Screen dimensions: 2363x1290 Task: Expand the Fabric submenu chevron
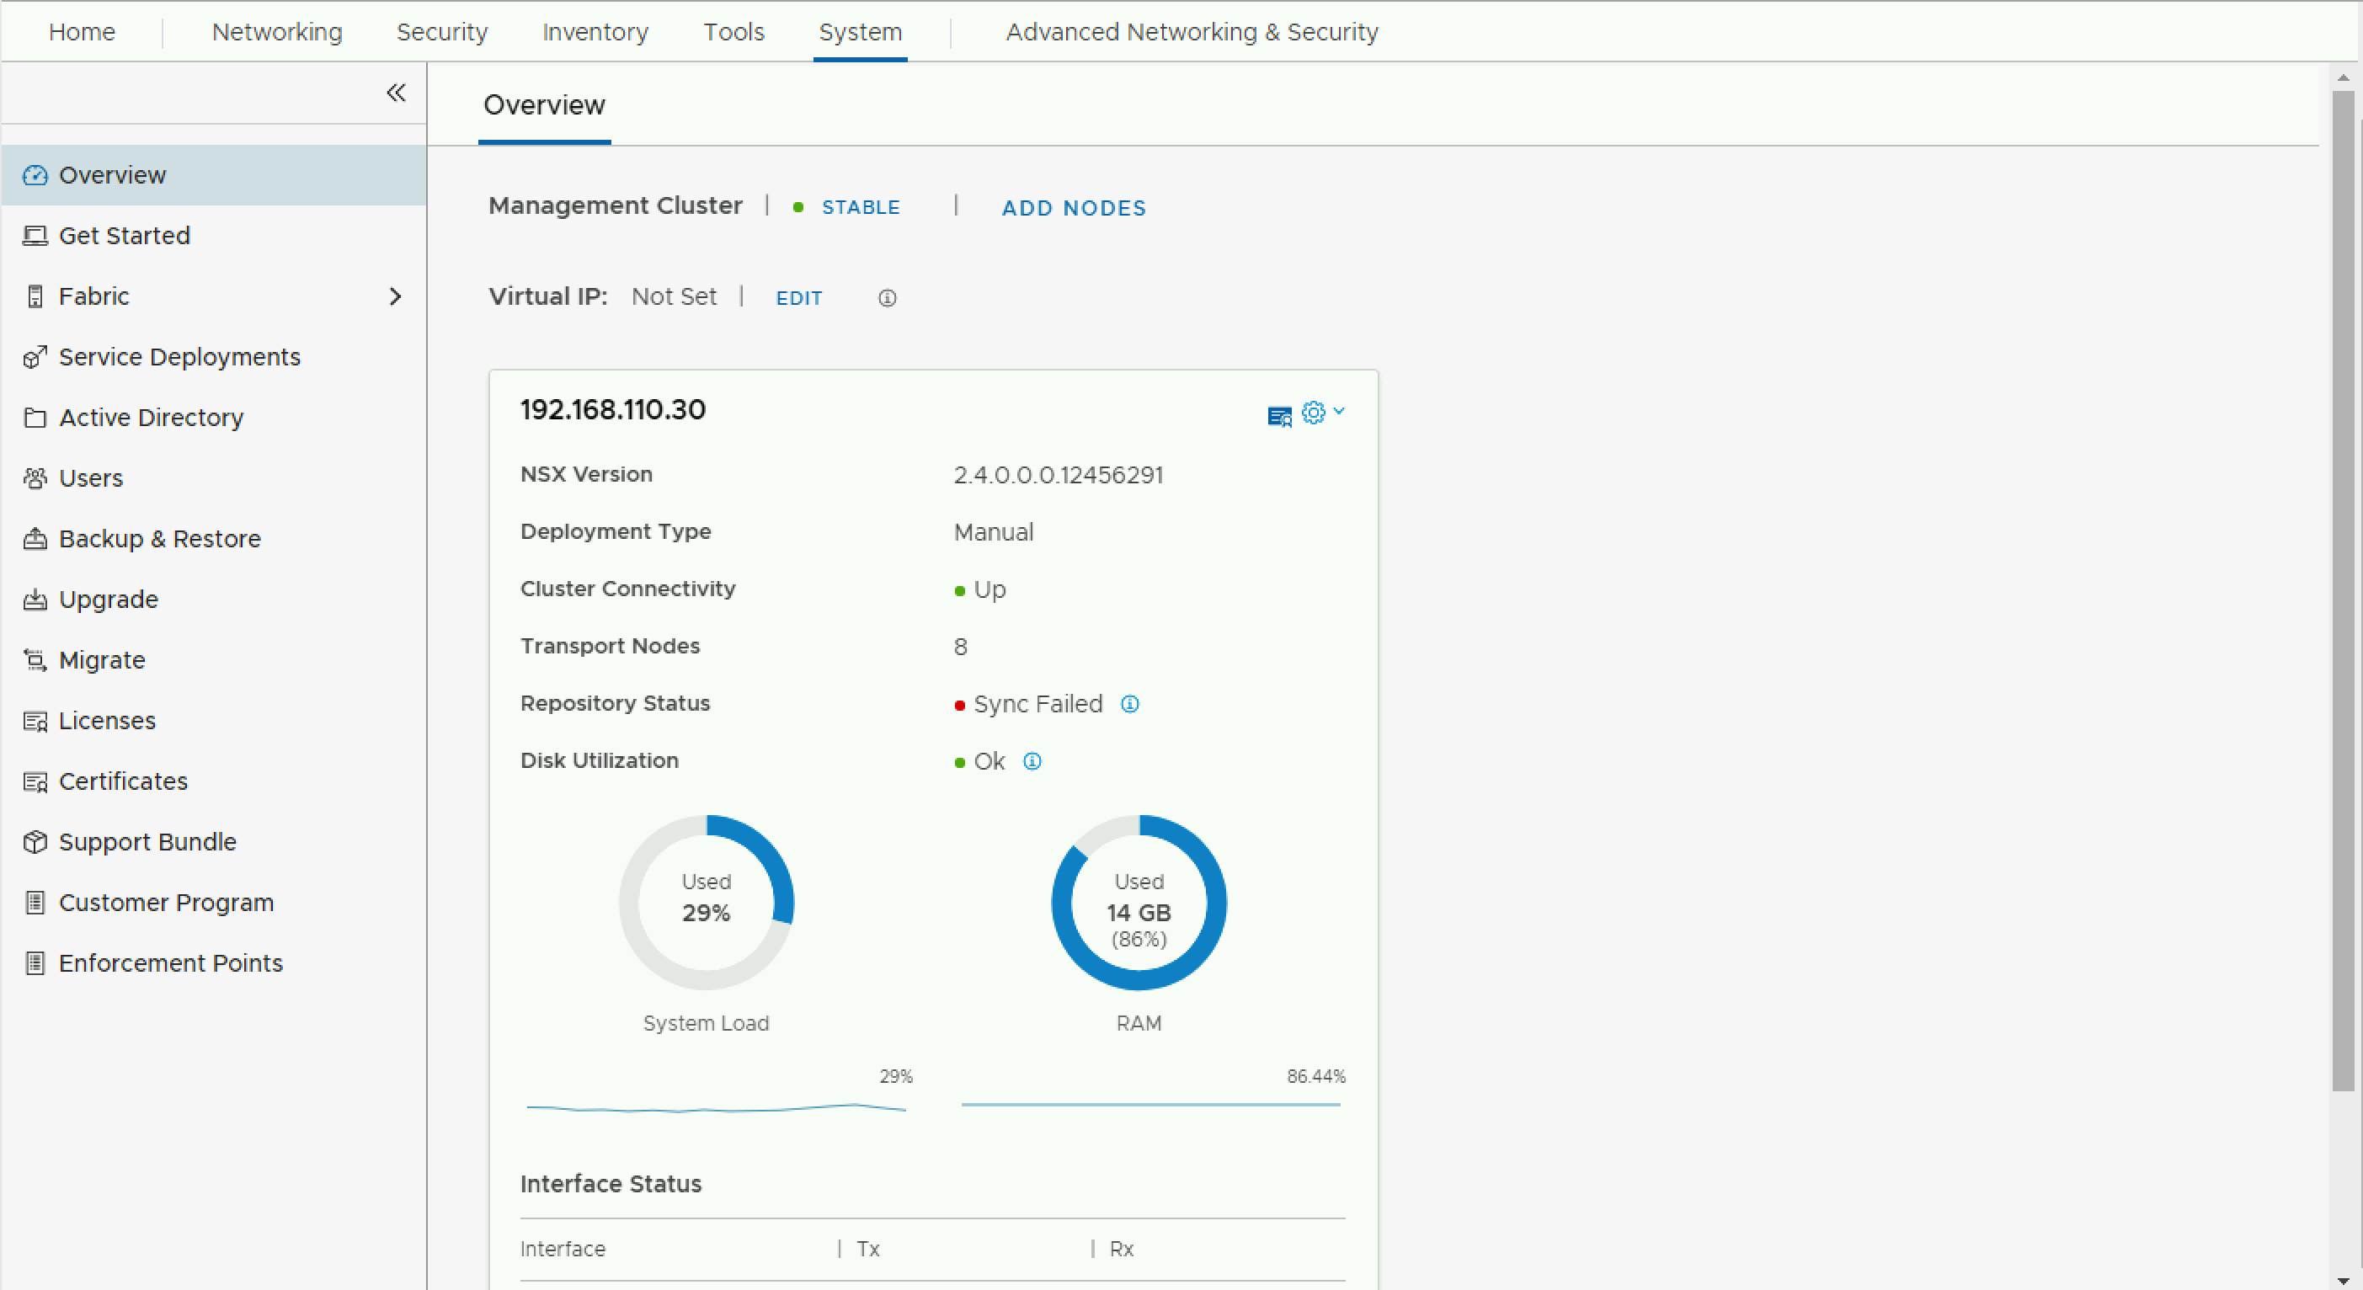(395, 296)
